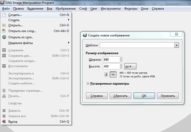Click the page setup icon beside Параметры страницы...

tap(4, 91)
